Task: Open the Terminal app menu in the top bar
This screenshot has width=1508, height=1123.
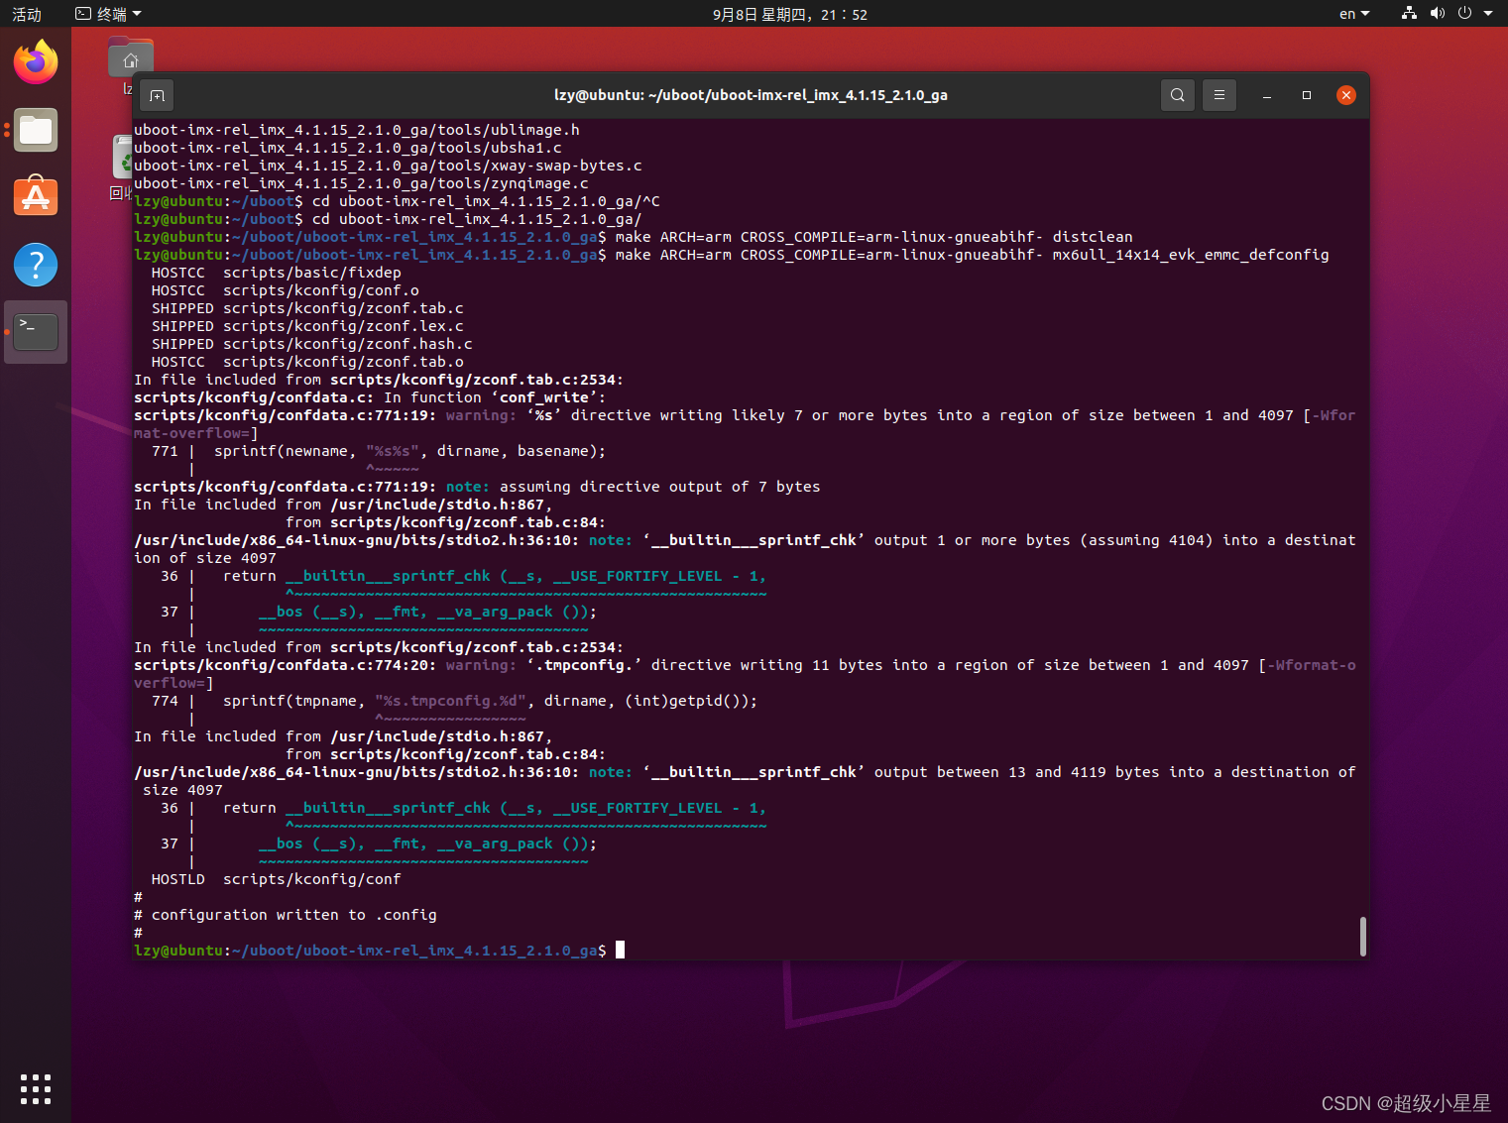Action: click(109, 14)
